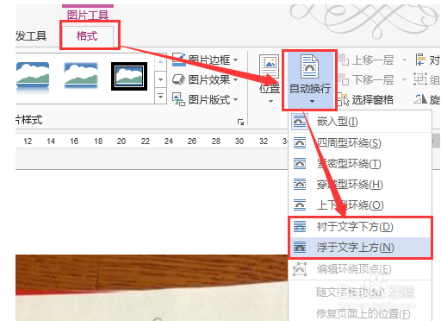Image resolution: width=441 pixels, height=321 pixels.
Task: Click the 自动换行 wrap text icon
Action: pos(309,66)
